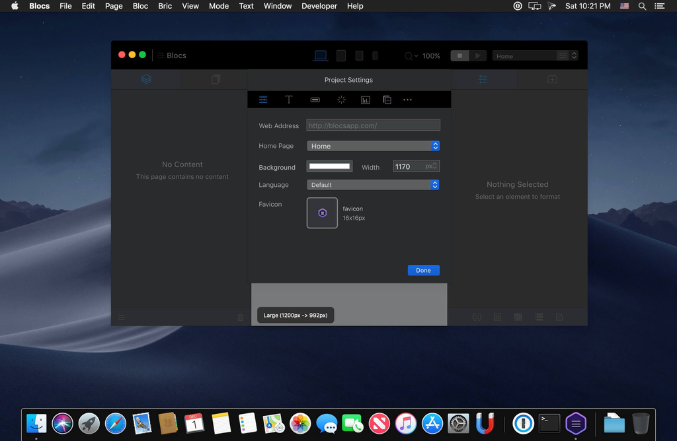Pick the white Background color swatch
This screenshot has height=441, width=677.
(x=329, y=166)
